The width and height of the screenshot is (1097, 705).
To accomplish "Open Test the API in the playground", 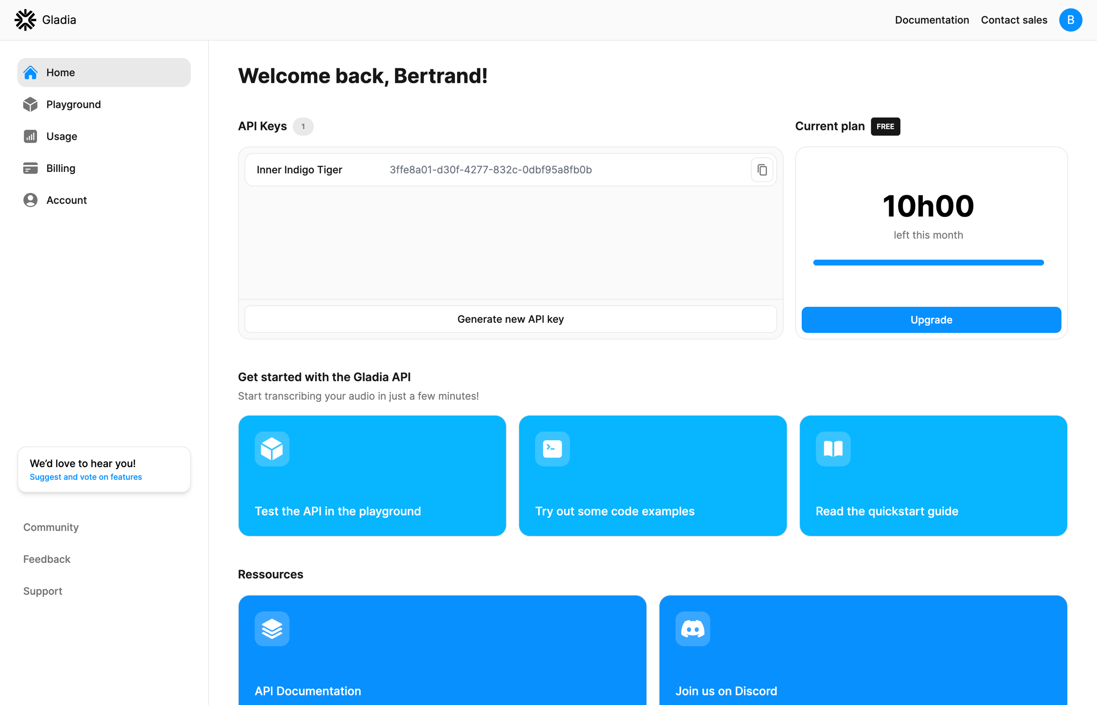I will click(x=372, y=475).
